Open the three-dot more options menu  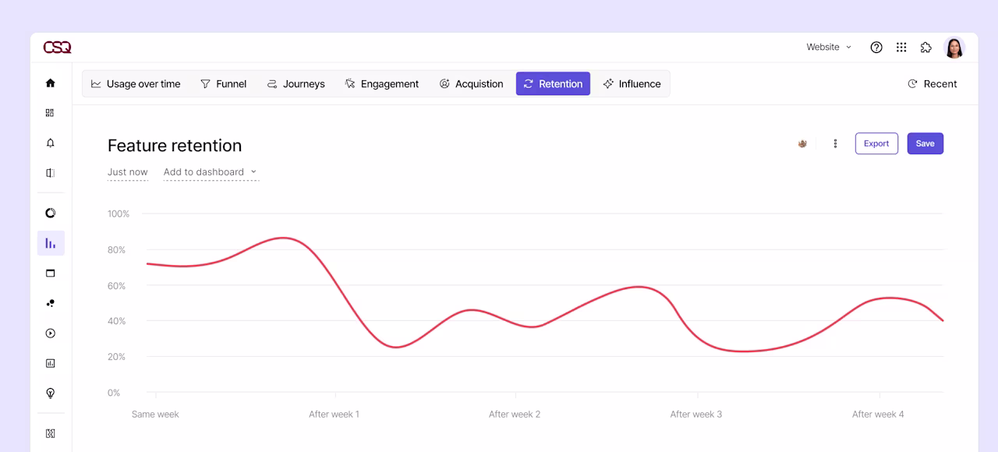coord(835,143)
